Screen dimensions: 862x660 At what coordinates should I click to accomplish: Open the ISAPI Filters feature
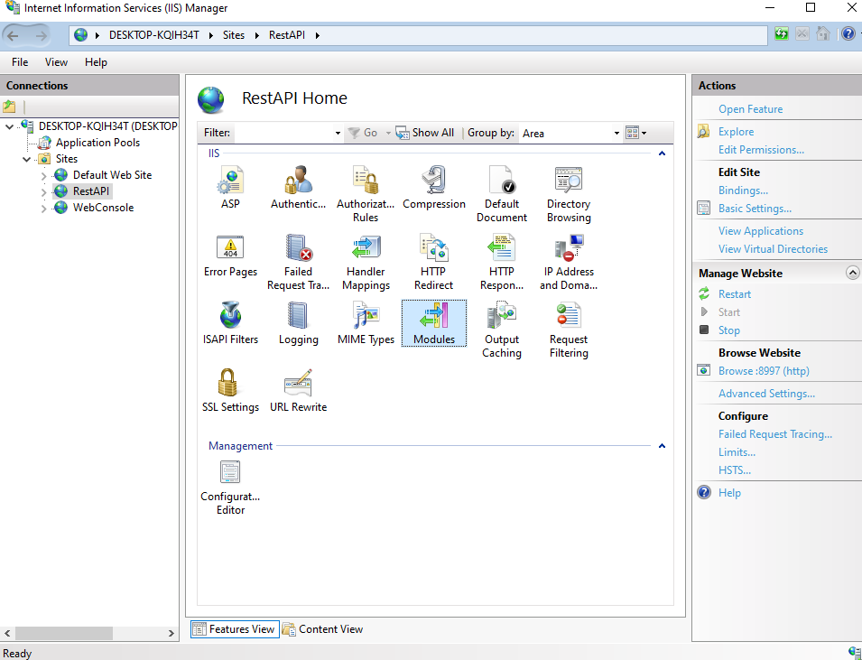[x=230, y=323]
